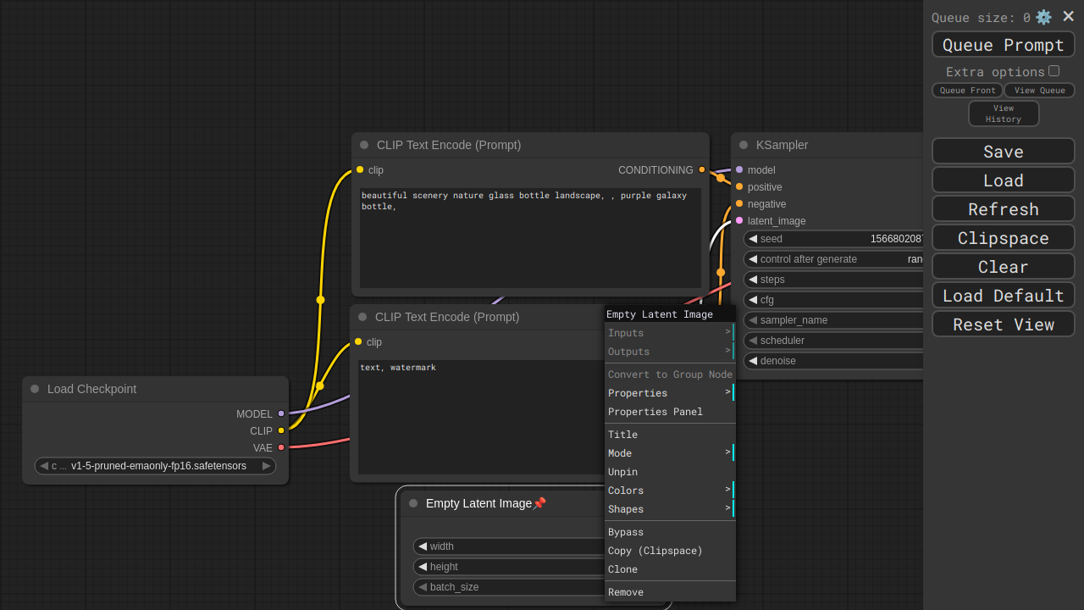1084x610 pixels.
Task: Enable the Extra options checkbox
Action: tap(1054, 71)
